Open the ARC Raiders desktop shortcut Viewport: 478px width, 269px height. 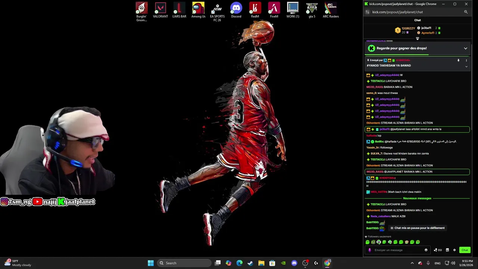point(331,10)
